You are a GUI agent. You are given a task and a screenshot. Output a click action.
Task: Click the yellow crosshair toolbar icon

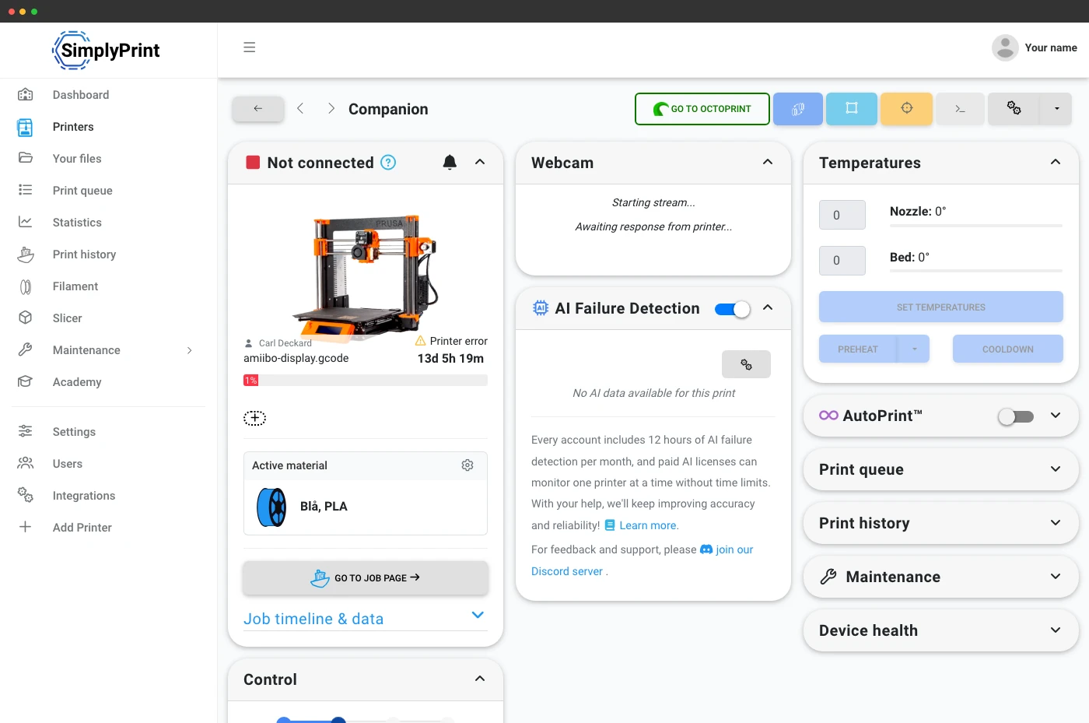pyautogui.click(x=907, y=109)
